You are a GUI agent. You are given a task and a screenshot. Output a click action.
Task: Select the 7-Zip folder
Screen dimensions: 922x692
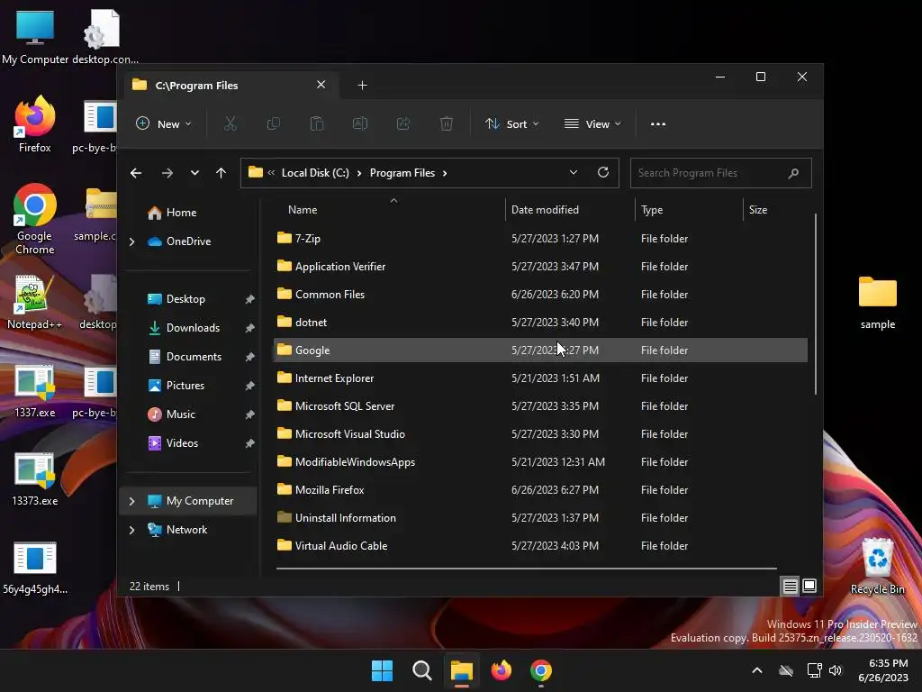(540, 238)
